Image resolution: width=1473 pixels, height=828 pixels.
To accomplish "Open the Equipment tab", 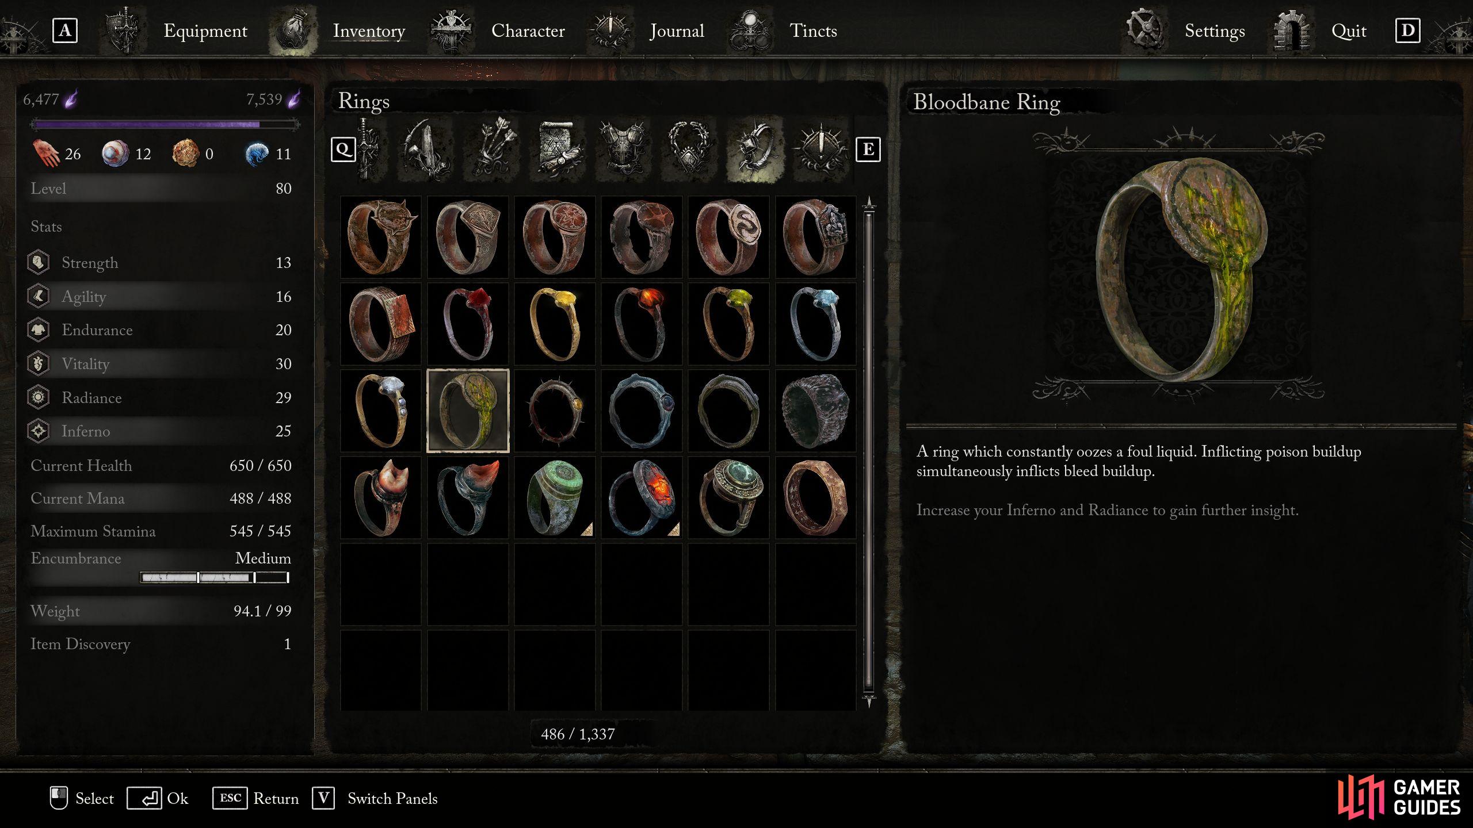I will click(205, 30).
